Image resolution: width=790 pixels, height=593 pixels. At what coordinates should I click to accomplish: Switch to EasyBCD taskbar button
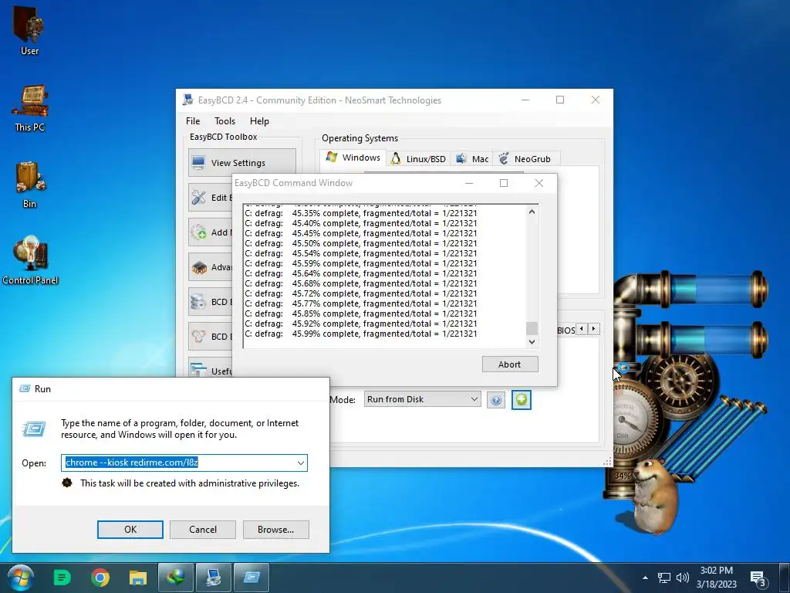click(214, 578)
